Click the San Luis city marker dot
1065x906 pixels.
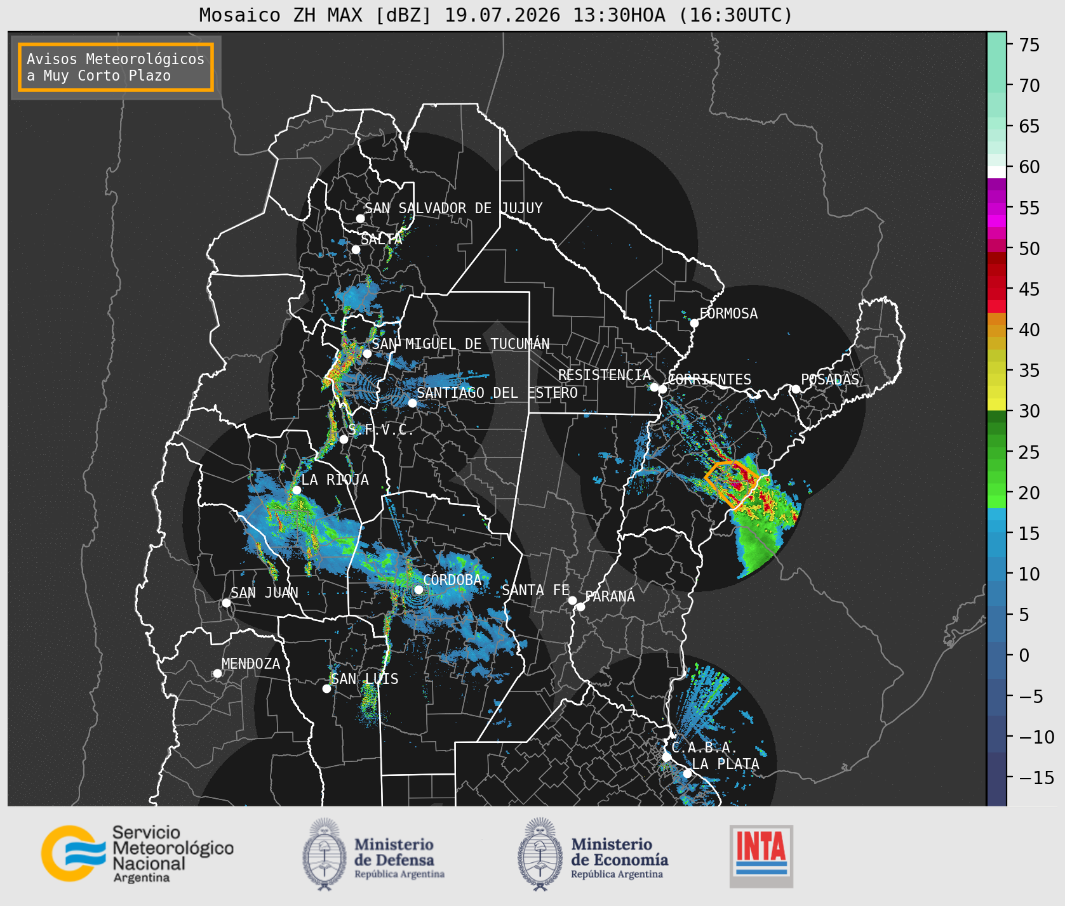[x=326, y=689]
